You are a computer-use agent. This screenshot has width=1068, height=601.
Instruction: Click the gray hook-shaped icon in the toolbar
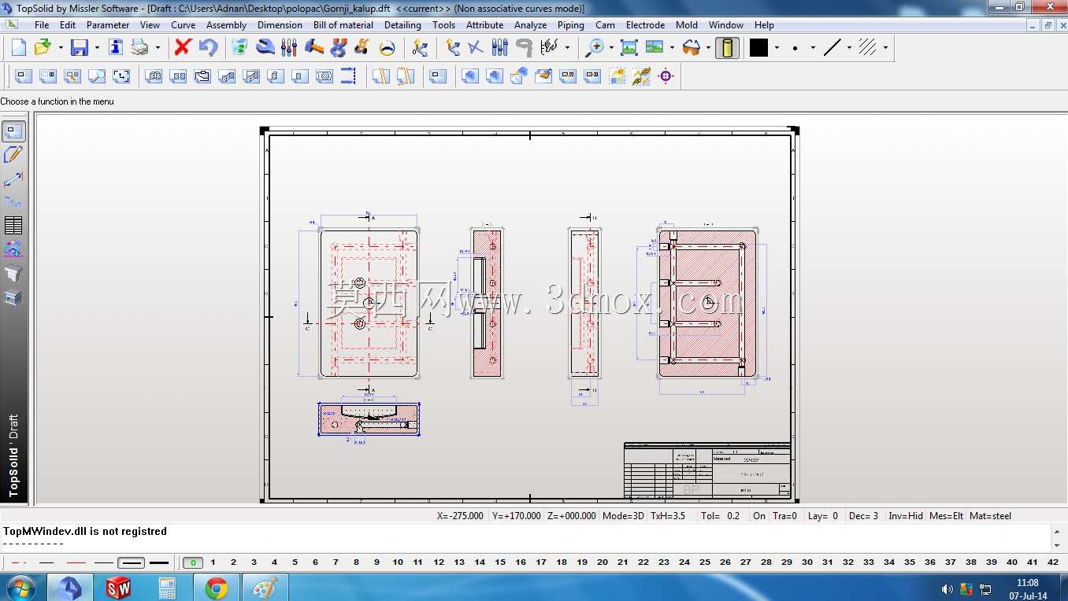[x=524, y=48]
